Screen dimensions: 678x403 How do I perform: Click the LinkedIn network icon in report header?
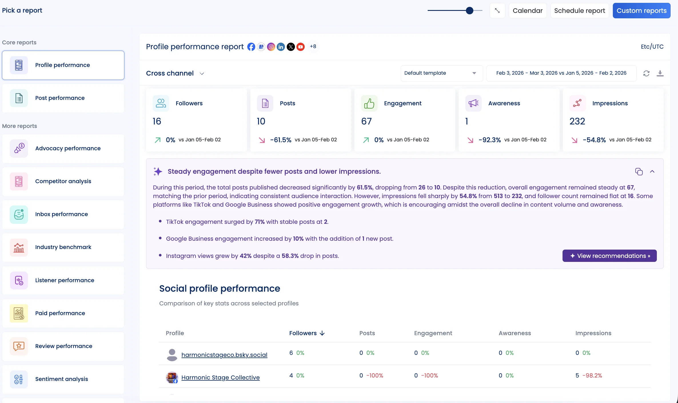pos(281,47)
